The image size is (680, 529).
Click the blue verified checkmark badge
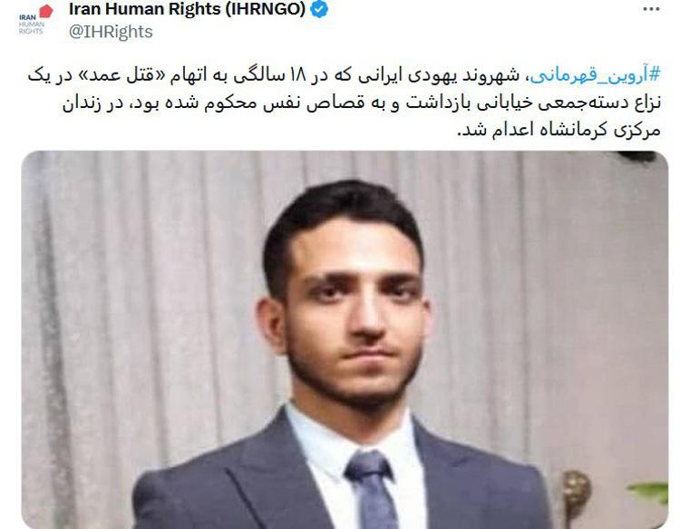click(320, 9)
